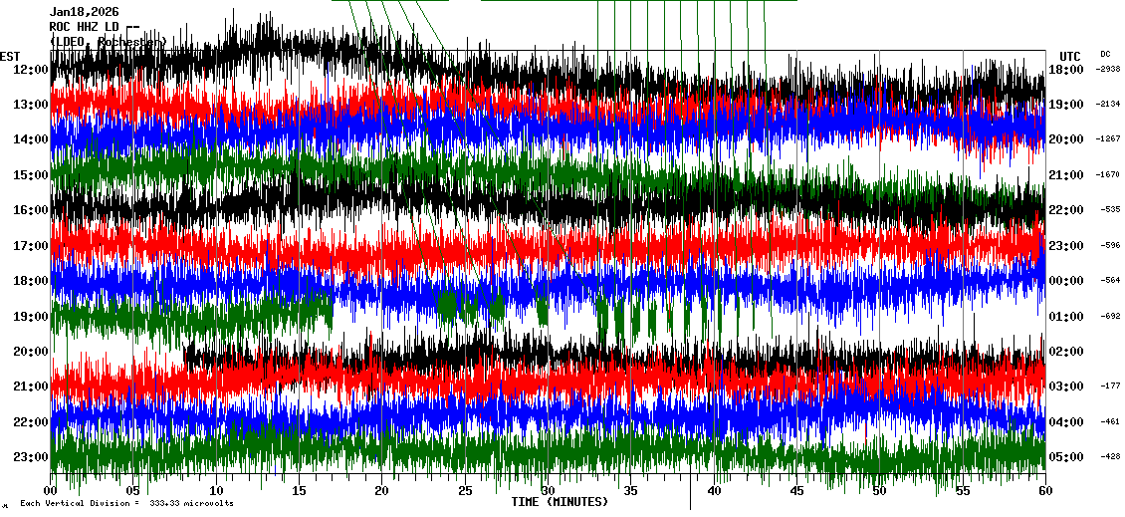Click the Jan18,2026 date header
The height and width of the screenshot is (517, 1125).
(x=84, y=12)
